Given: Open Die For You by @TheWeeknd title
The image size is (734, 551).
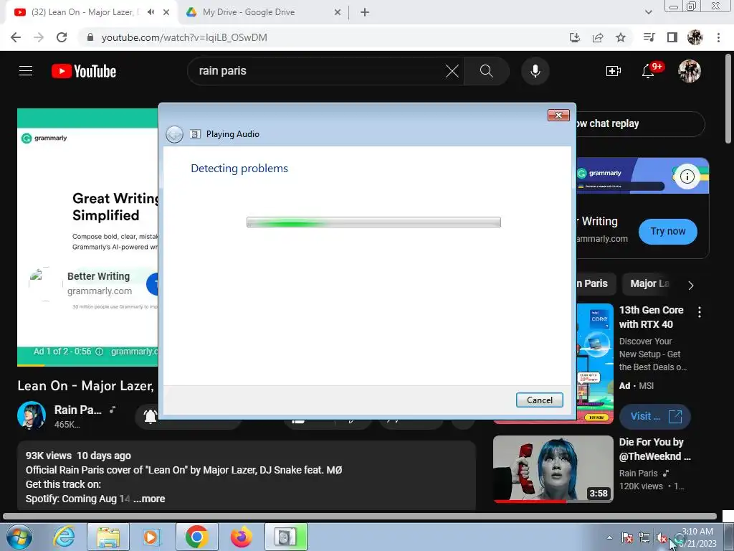Looking at the screenshot, I should (654, 449).
